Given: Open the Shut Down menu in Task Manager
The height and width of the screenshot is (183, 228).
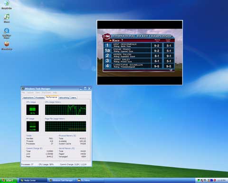Looking at the screenshot, I should coord(47,92).
